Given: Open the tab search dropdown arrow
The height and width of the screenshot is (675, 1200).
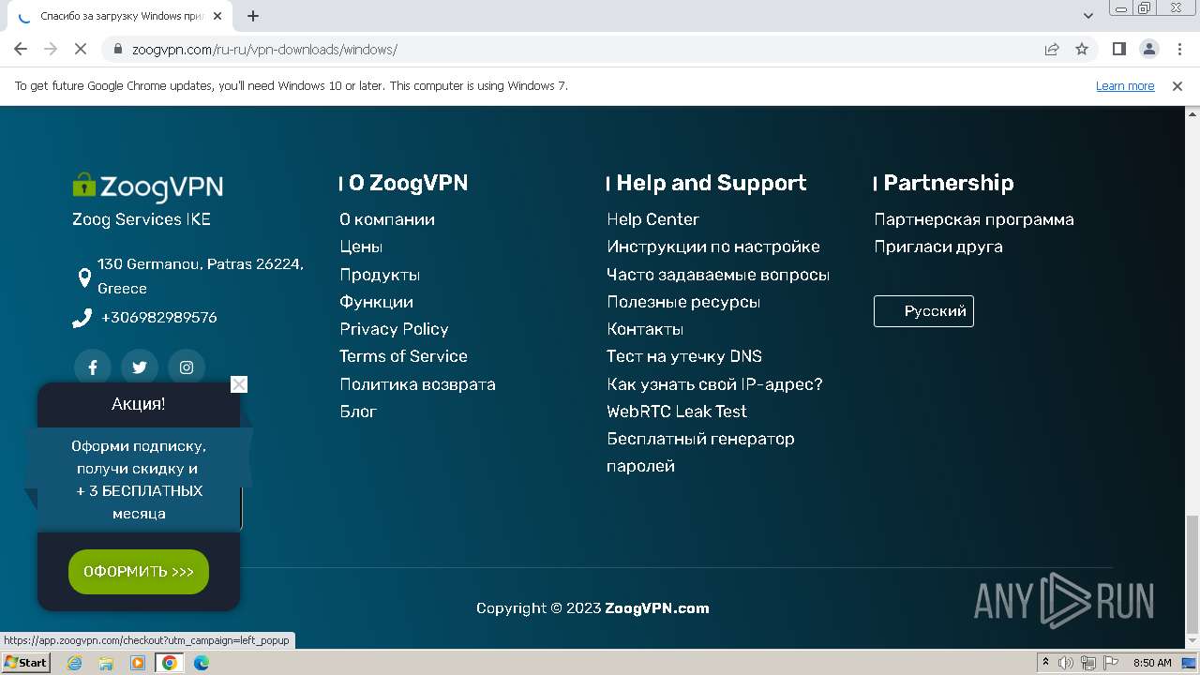Looking at the screenshot, I should click(1088, 16).
